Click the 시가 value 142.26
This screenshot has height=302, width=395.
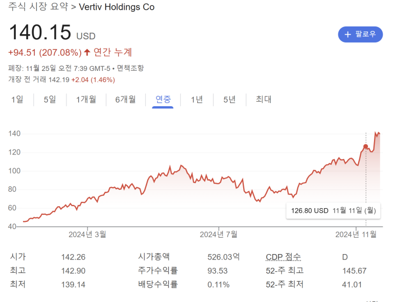pos(73,257)
